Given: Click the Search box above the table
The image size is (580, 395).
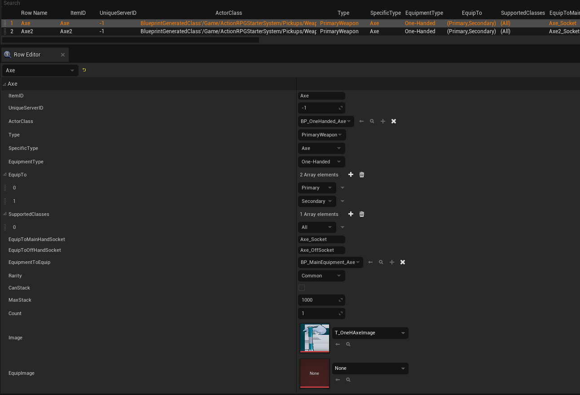Looking at the screenshot, I should point(290,3).
